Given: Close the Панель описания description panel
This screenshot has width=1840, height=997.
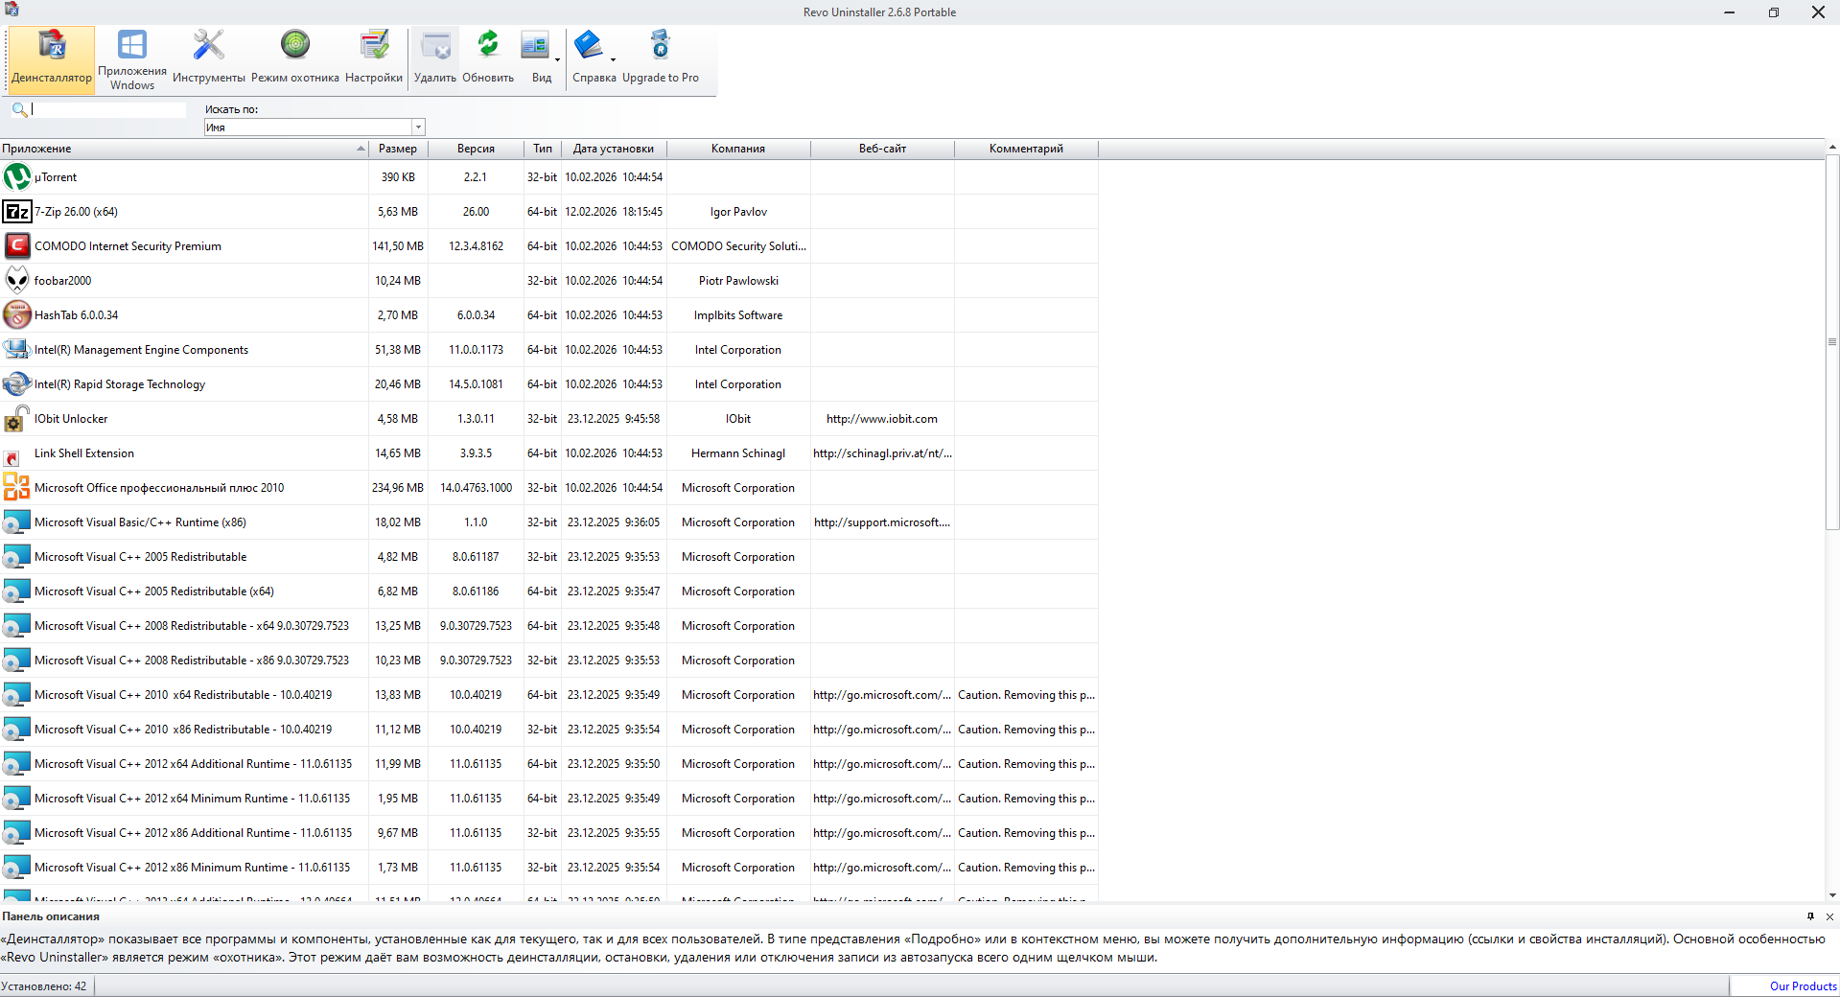Looking at the screenshot, I should point(1829,916).
